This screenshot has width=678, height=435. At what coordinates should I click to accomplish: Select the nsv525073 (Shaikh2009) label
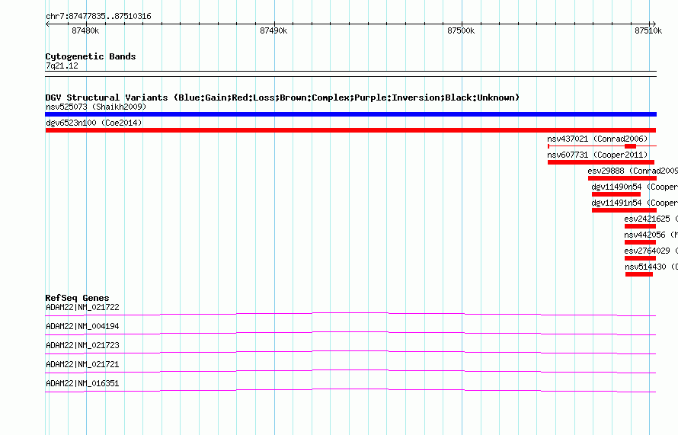coord(96,107)
